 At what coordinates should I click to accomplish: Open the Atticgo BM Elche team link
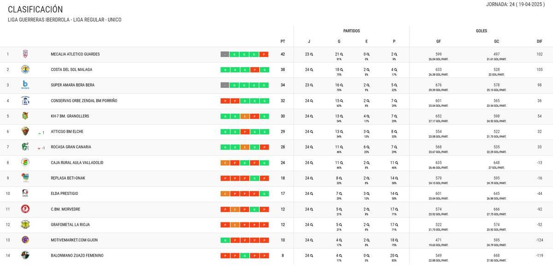pyautogui.click(x=67, y=132)
